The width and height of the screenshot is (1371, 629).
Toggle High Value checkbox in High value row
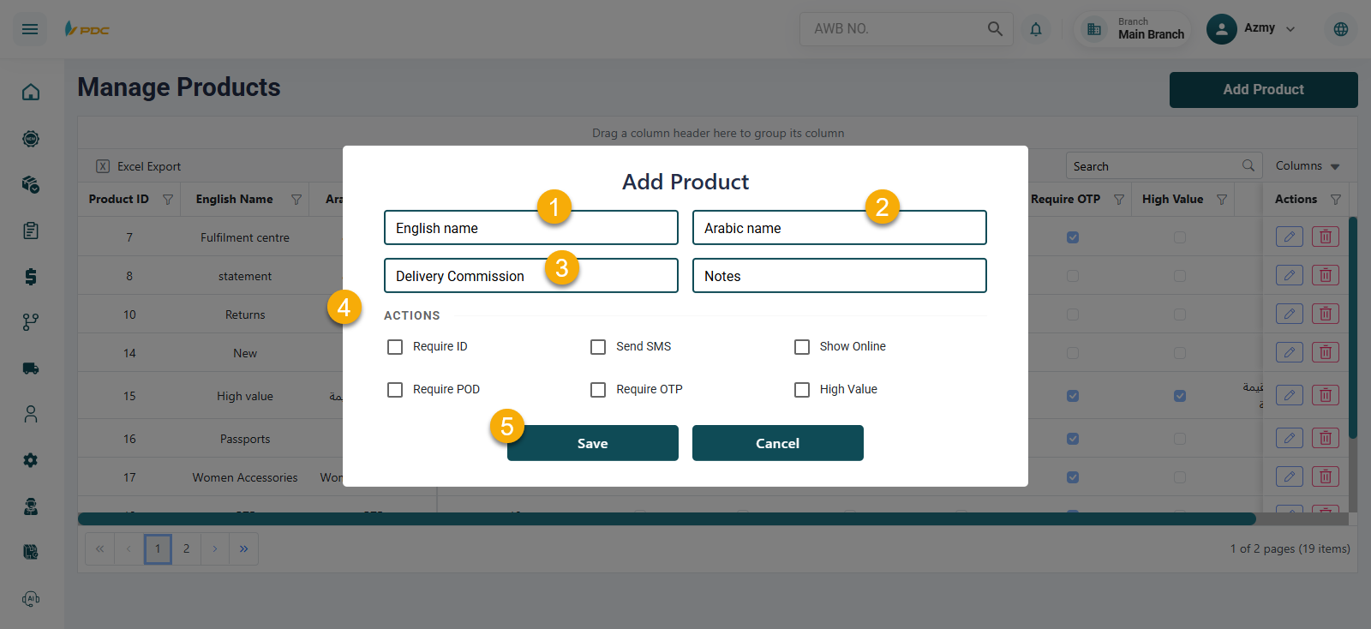1180,396
